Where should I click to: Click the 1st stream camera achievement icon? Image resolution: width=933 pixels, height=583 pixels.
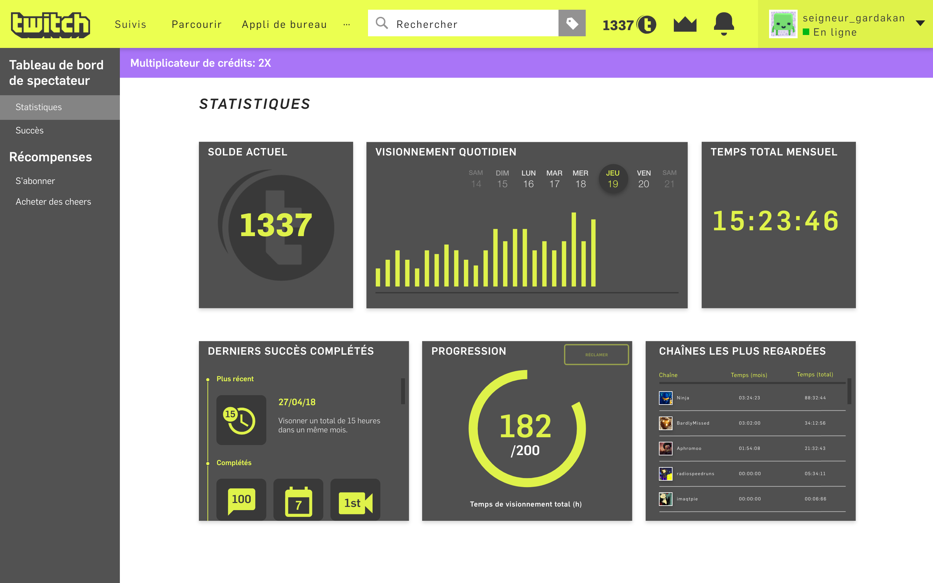[x=355, y=500]
